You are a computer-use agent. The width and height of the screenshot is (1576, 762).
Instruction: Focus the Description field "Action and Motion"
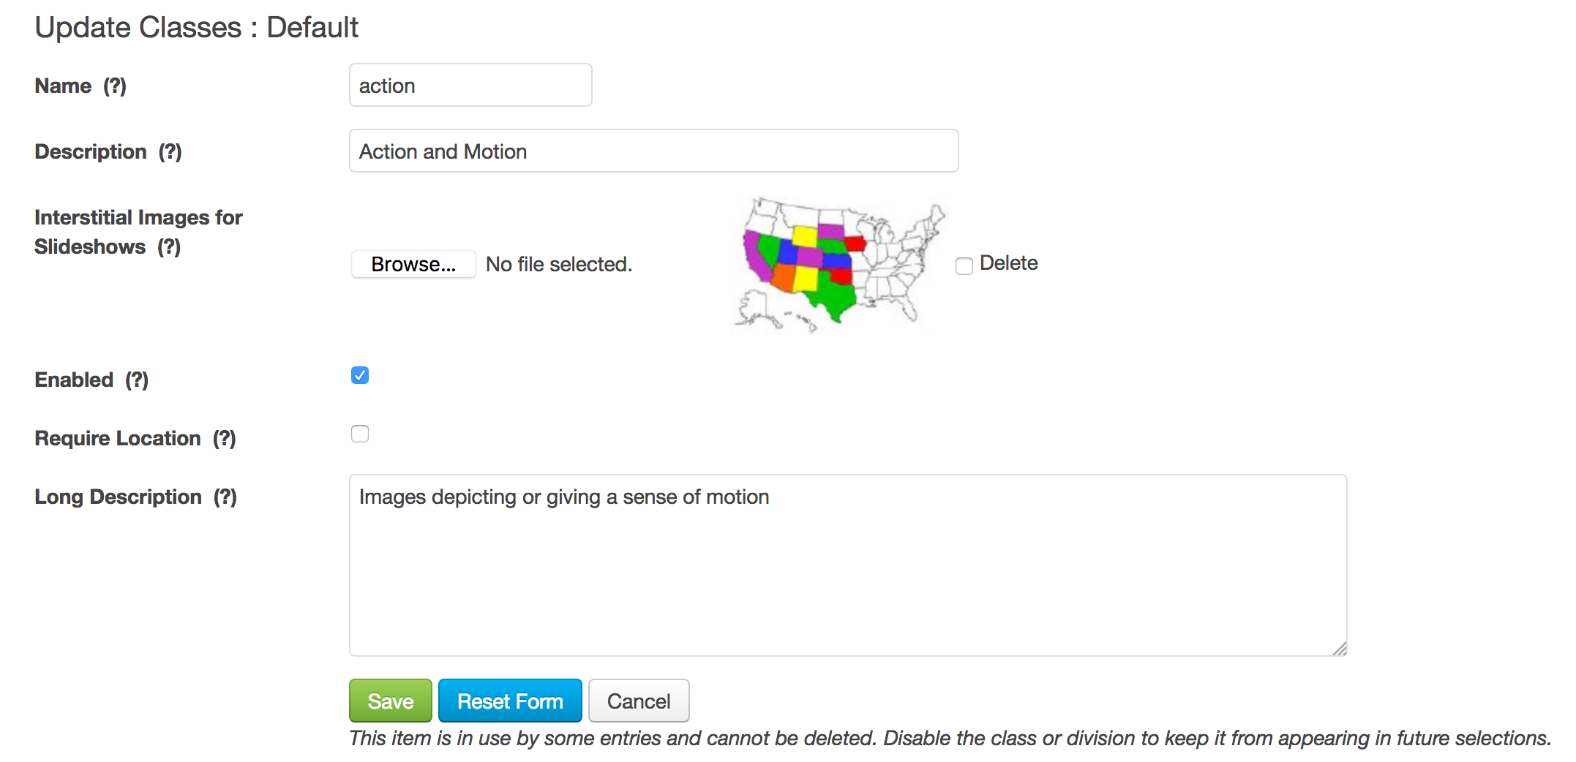(653, 151)
